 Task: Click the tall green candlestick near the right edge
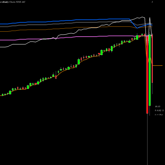coord(150,70)
